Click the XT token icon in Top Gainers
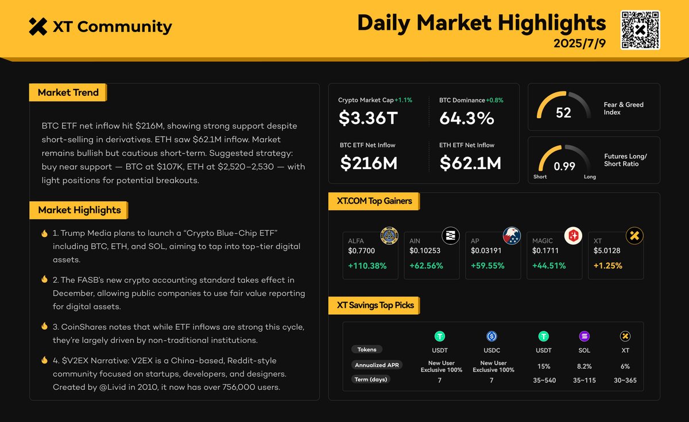Image resolution: width=689 pixels, height=422 pixels. point(634,236)
